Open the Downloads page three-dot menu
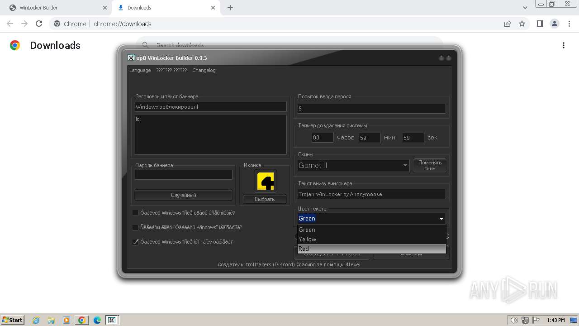 click(x=564, y=45)
